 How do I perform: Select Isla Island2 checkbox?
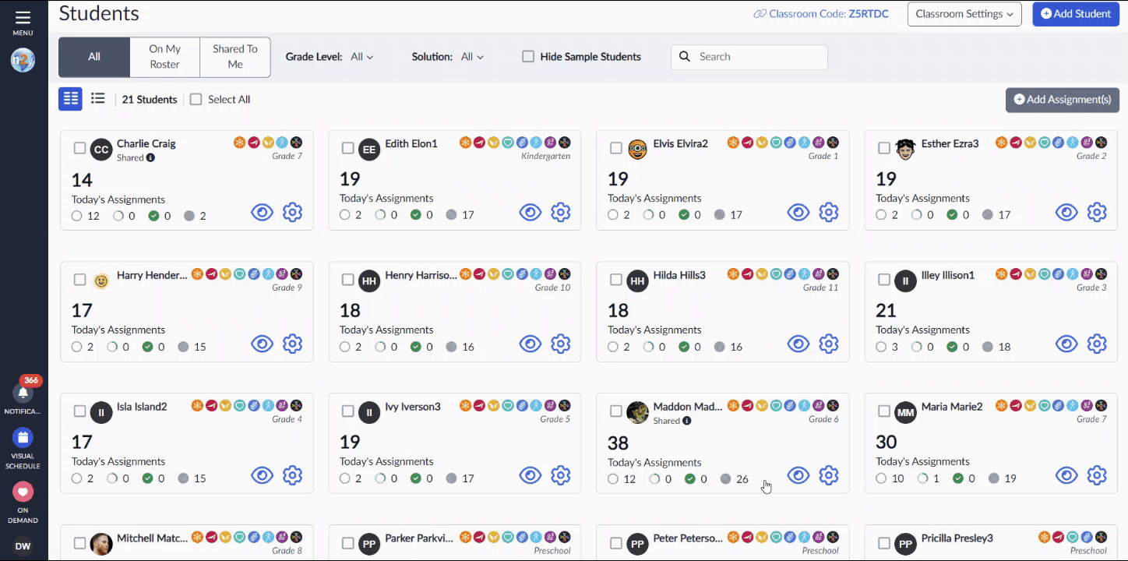pos(79,411)
